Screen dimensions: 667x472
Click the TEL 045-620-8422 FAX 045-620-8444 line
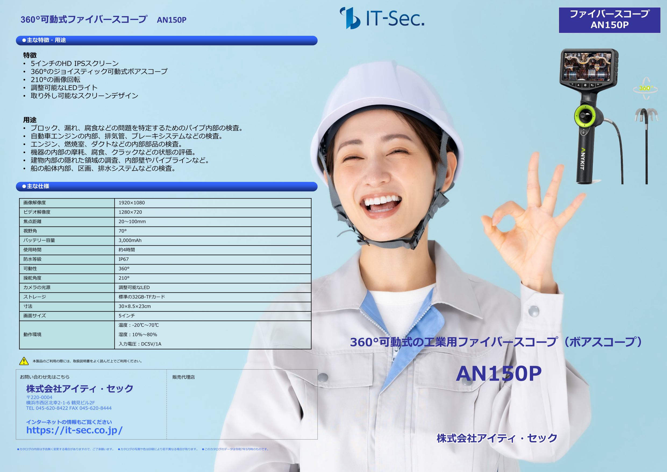[x=69, y=408]
